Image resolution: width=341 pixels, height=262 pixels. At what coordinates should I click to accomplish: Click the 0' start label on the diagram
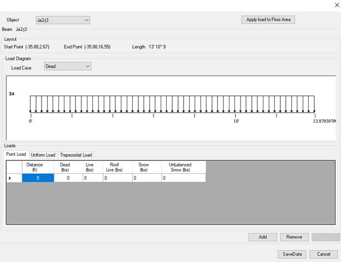click(x=31, y=121)
